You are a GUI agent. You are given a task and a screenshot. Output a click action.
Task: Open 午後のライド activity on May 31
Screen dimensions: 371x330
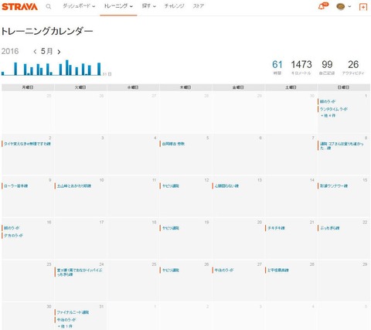(66, 320)
